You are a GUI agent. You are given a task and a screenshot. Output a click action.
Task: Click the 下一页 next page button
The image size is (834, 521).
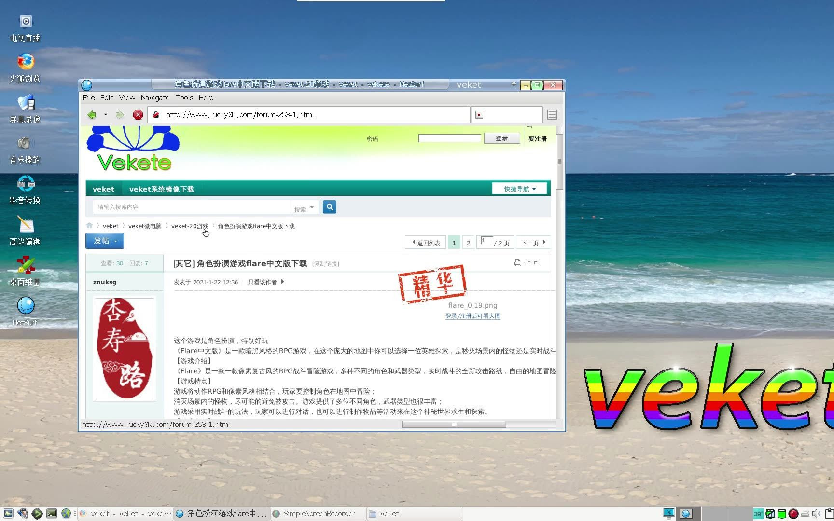click(533, 243)
